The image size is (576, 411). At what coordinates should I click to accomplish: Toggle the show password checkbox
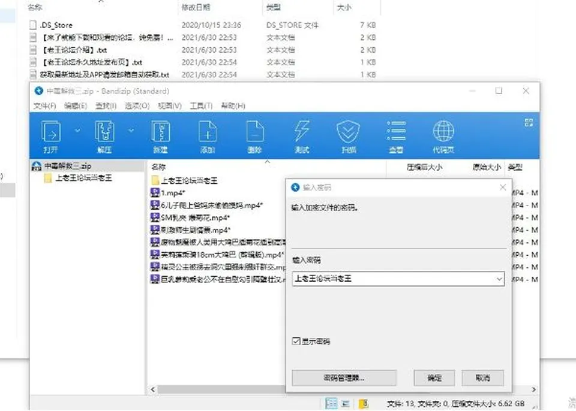[296, 342]
